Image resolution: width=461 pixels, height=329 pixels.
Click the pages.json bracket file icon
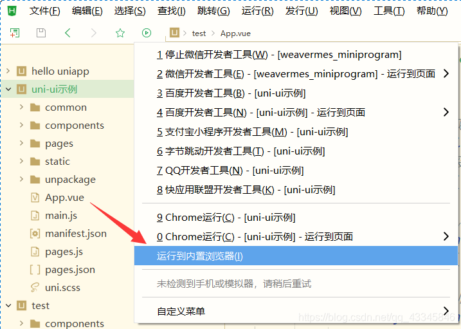point(35,270)
